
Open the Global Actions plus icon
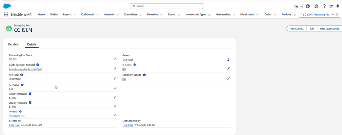pos(308,6)
